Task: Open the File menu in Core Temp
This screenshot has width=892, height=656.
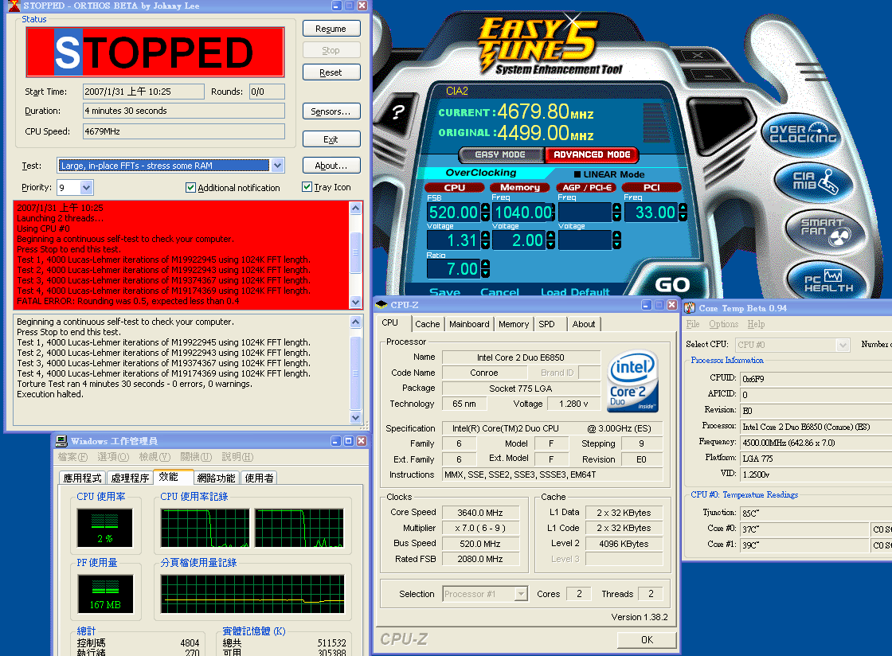Action: 692,324
